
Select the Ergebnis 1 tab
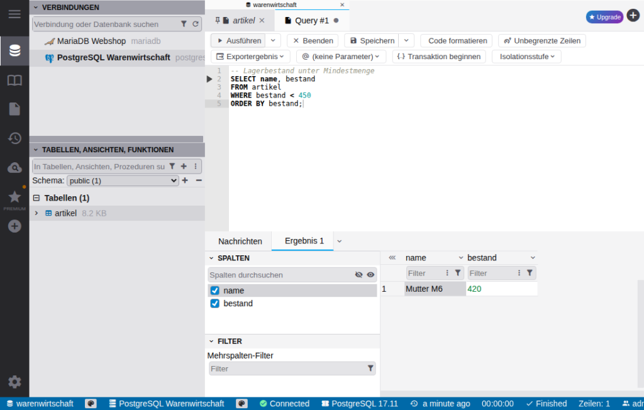[304, 241]
